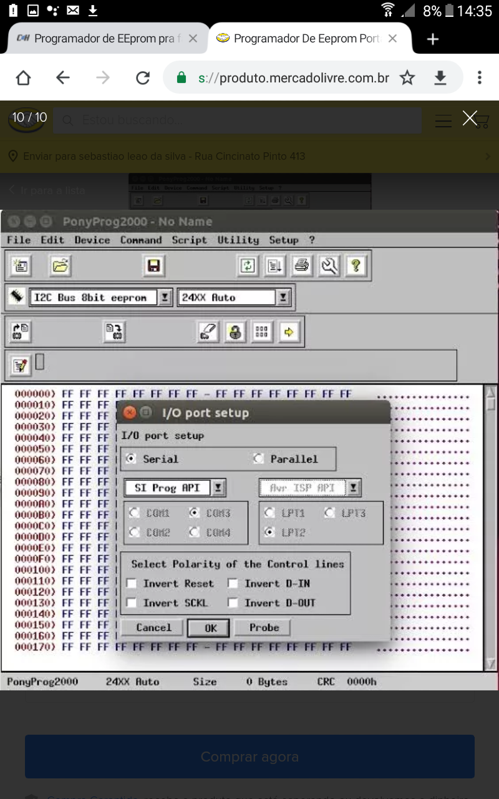Open the File menu
This screenshot has height=799, width=499.
click(19, 240)
